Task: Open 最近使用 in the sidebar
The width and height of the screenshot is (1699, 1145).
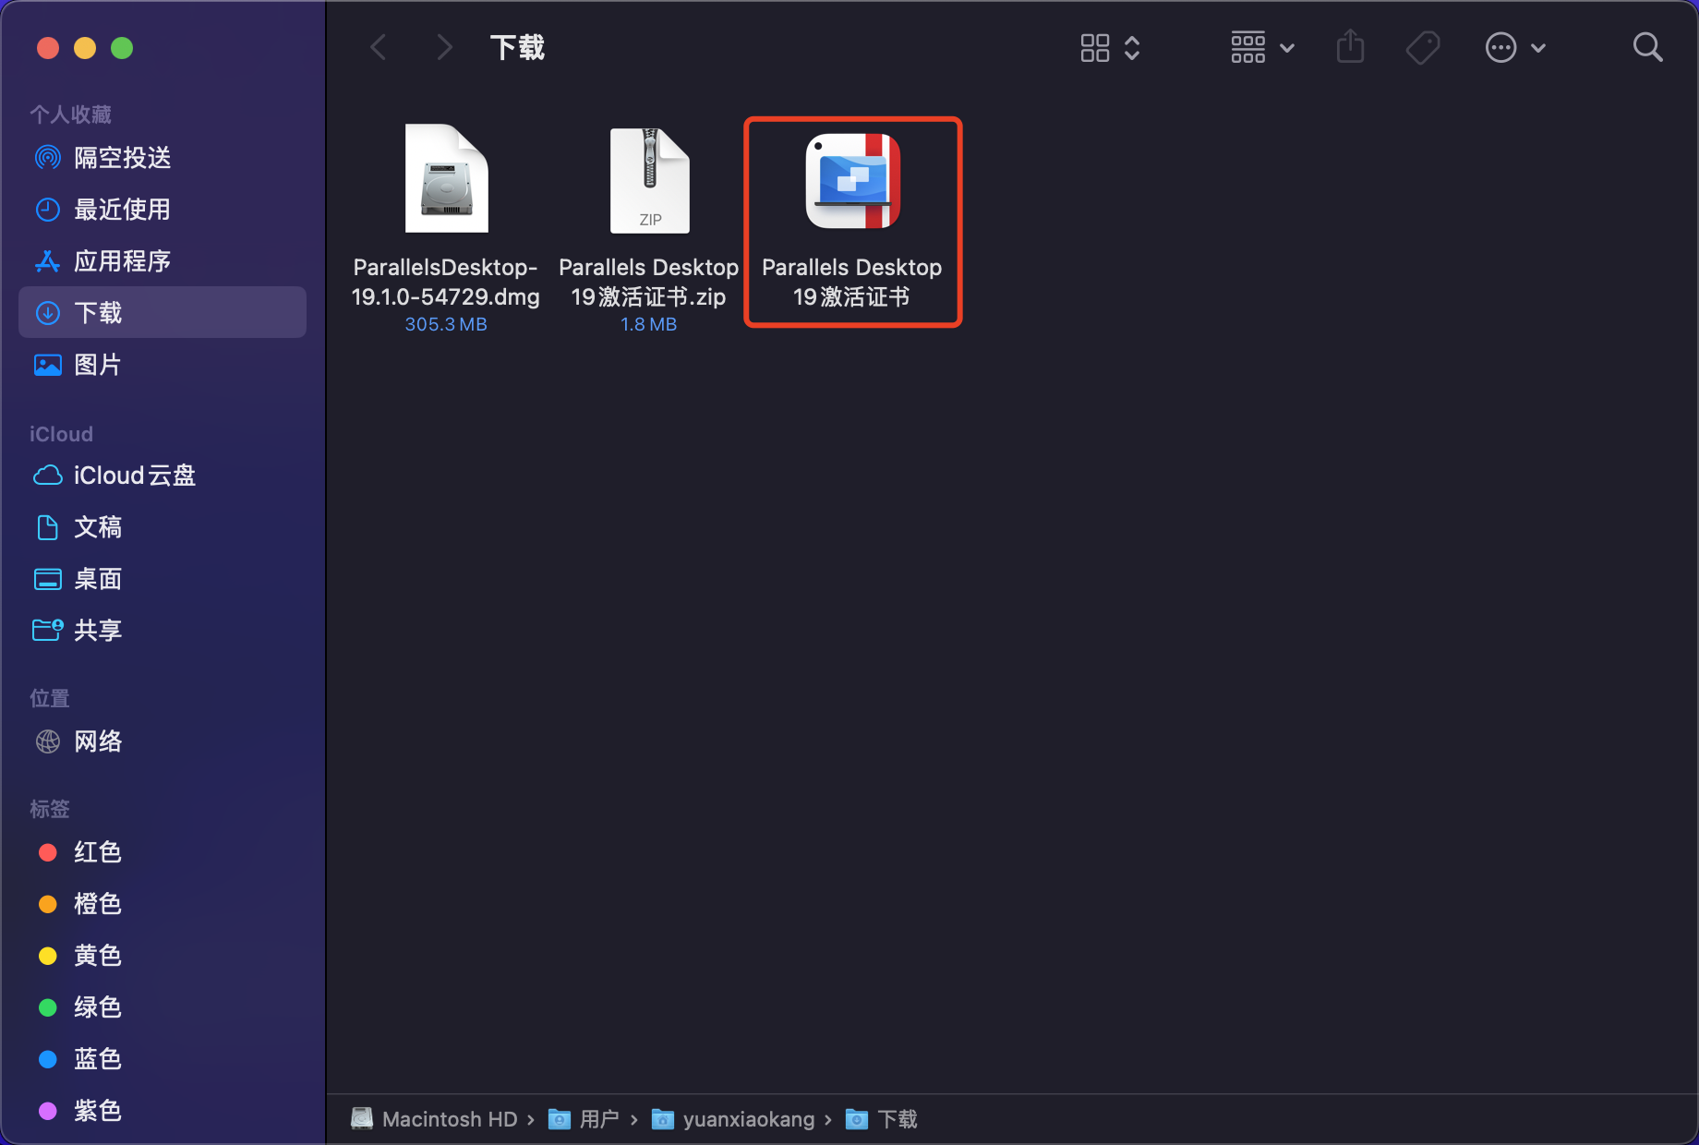Action: [x=163, y=210]
